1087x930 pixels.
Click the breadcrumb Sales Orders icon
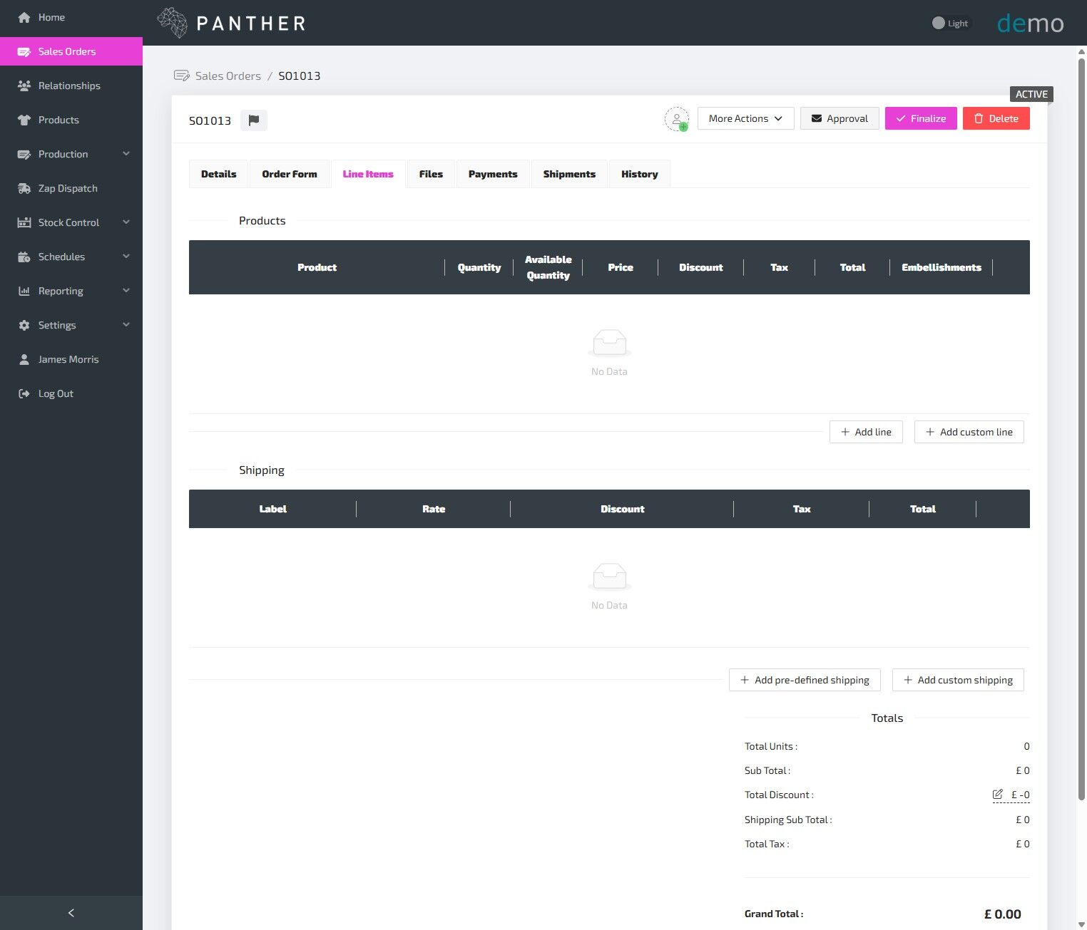pyautogui.click(x=182, y=76)
